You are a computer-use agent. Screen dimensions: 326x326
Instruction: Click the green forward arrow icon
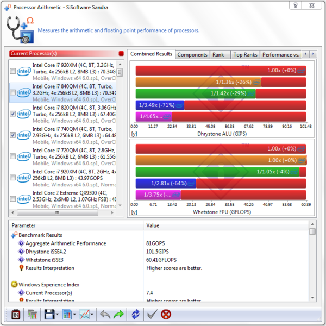pyautogui.click(x=118, y=314)
